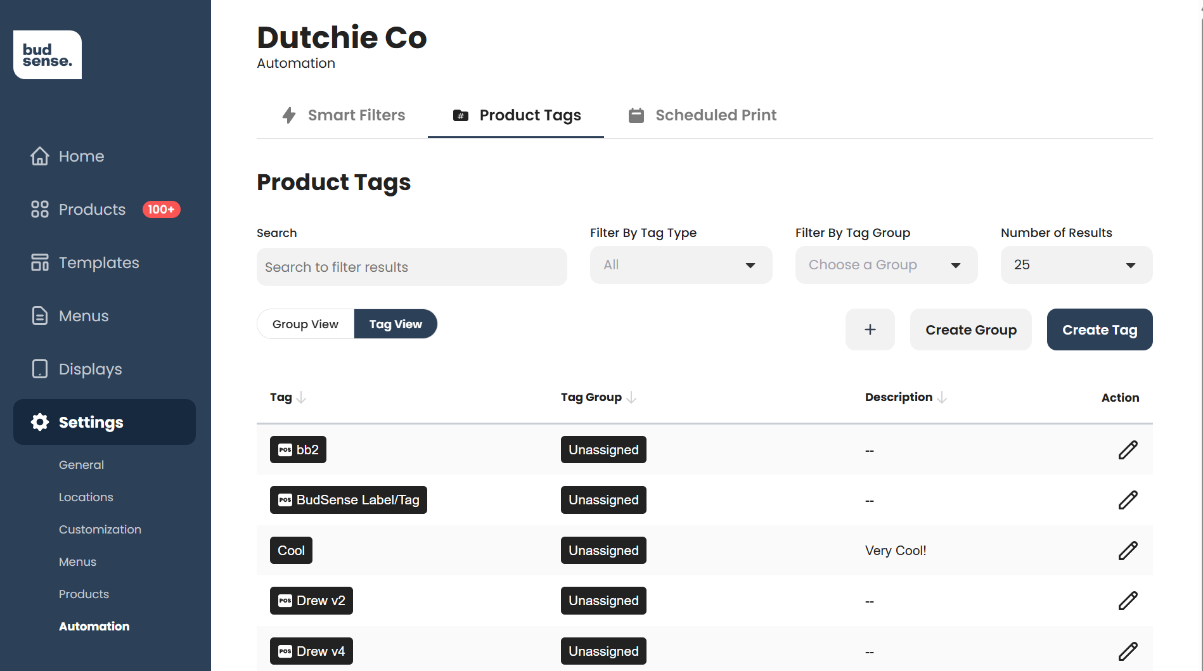Click Unassigned chip in Cool row
This screenshot has height=671, width=1203.
[603, 551]
